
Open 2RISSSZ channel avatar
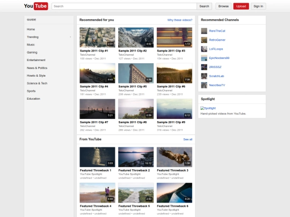point(204,67)
